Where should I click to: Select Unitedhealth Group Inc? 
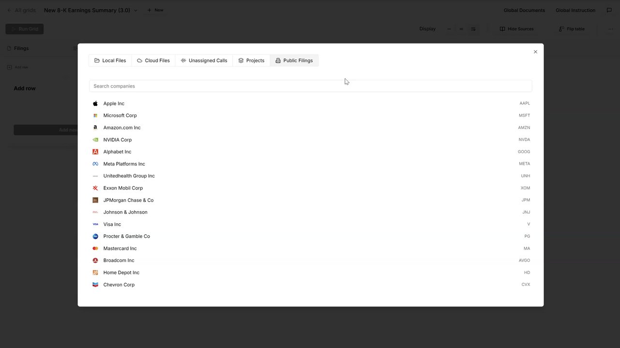pos(311,176)
